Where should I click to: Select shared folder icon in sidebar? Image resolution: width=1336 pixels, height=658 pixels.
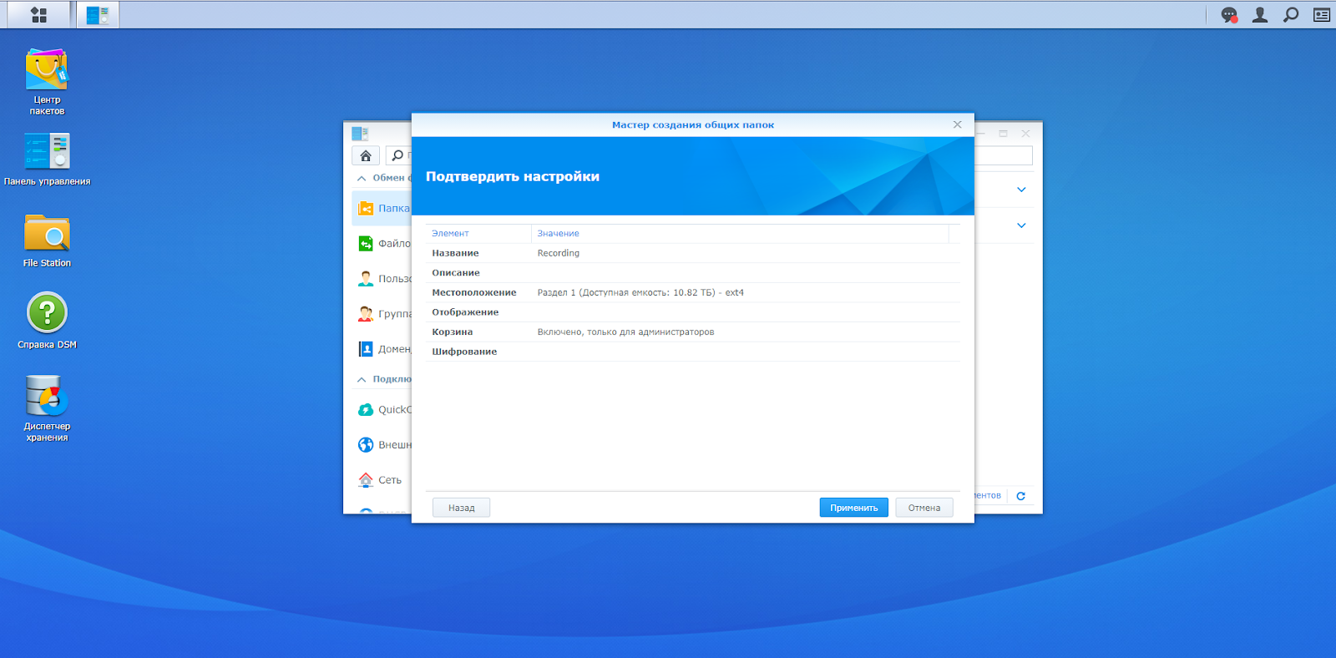tap(366, 208)
